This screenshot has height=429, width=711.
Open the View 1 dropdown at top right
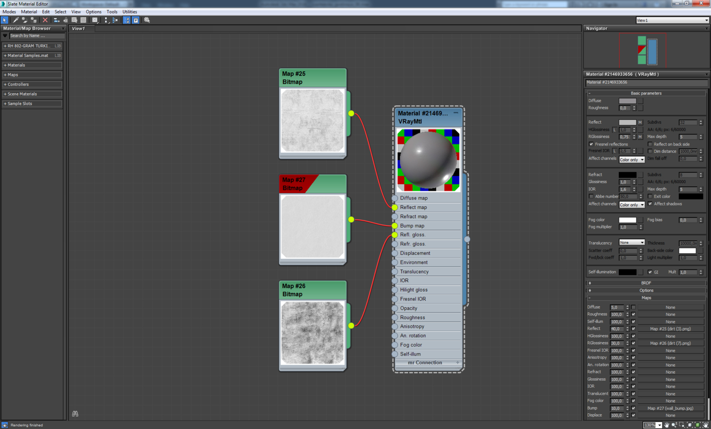(x=672, y=21)
